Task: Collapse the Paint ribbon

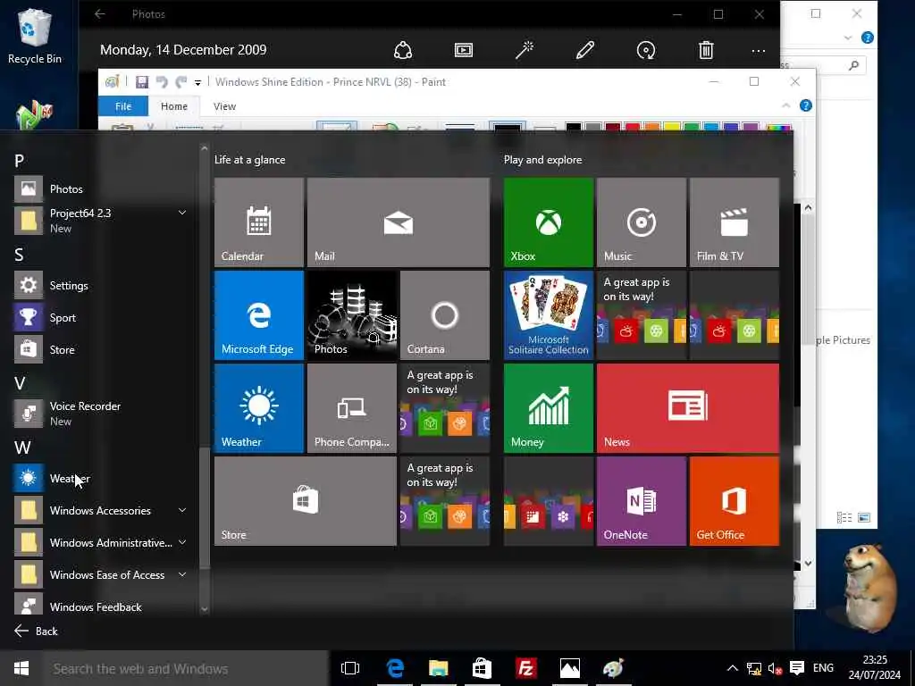Action: click(786, 105)
